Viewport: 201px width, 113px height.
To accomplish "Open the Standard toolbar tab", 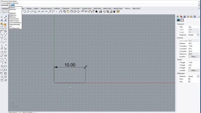I will (5, 8).
